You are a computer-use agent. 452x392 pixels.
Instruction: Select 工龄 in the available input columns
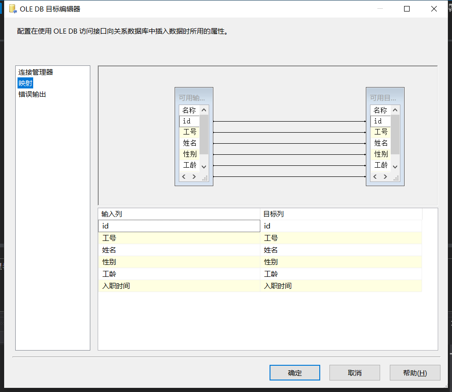click(x=190, y=165)
